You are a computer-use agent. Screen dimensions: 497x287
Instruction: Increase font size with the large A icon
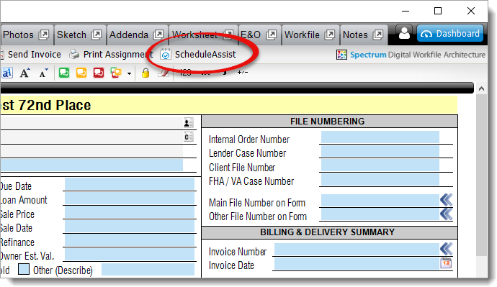25,73
